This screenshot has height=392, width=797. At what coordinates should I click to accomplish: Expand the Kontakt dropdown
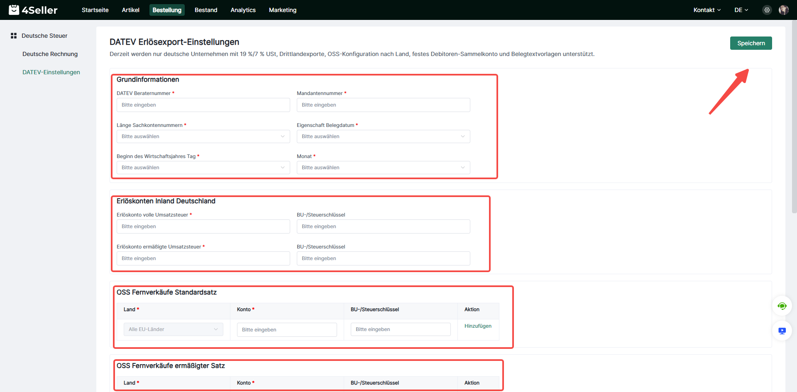(707, 10)
